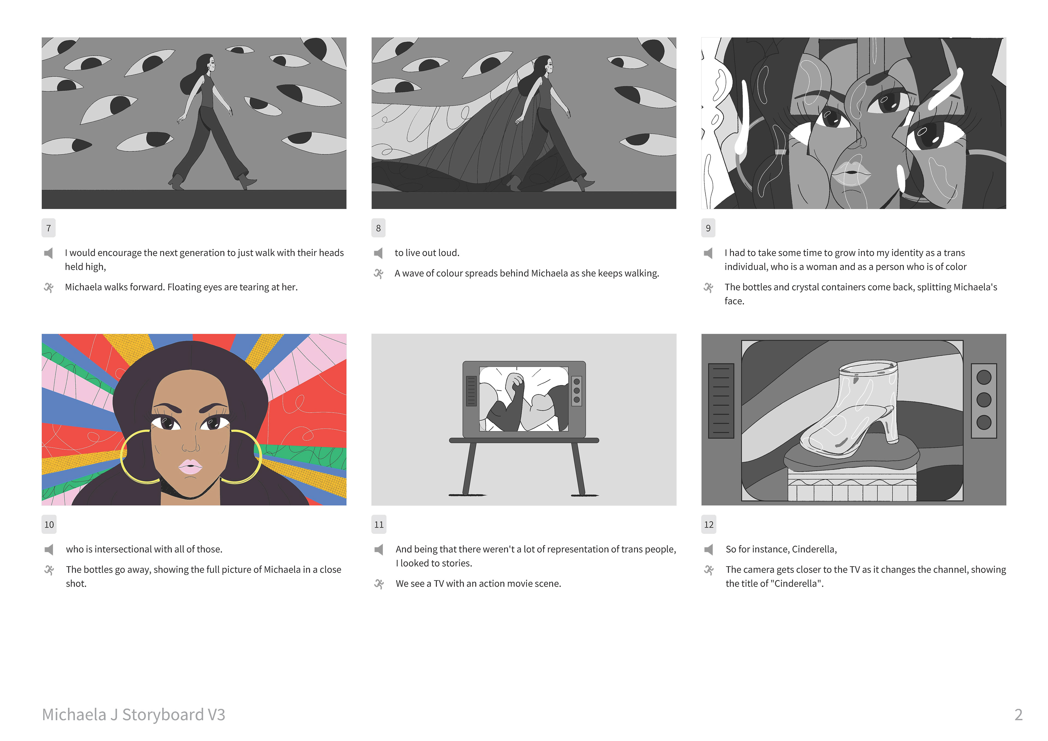Viewport: 1048px width, 741px height.
Task: Click the speaker icon under frame 9
Action: pyautogui.click(x=708, y=253)
